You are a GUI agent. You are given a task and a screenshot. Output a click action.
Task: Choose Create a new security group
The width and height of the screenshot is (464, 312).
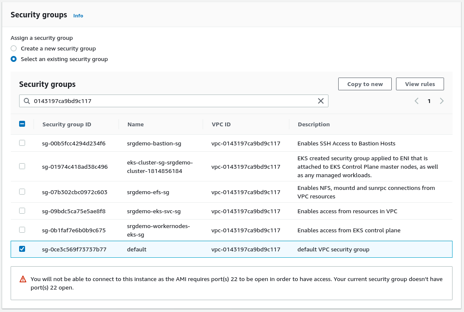14,48
